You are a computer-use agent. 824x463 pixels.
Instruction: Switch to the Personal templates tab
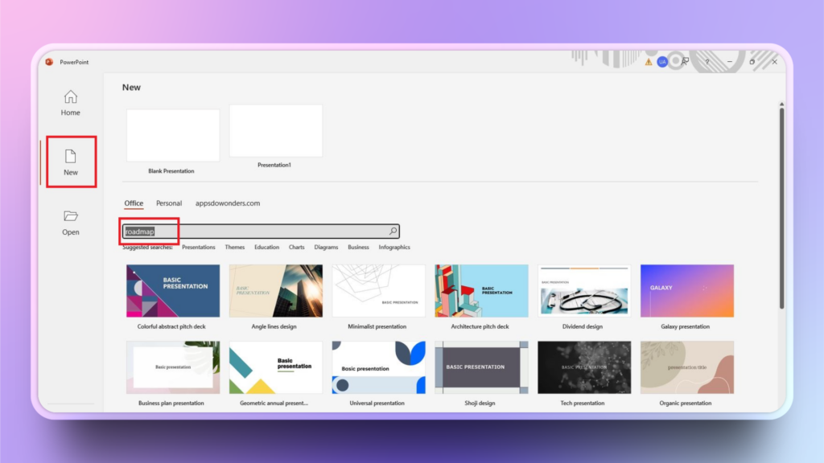(x=169, y=203)
